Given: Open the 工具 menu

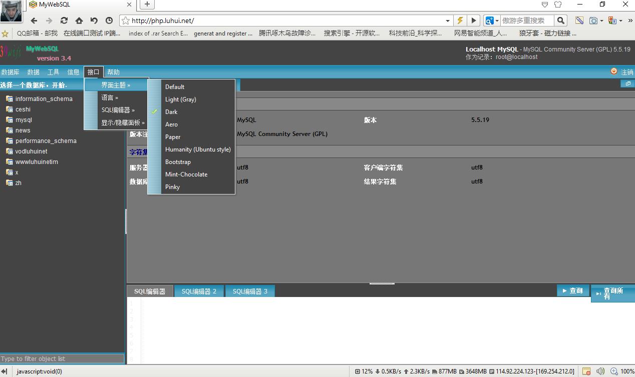Looking at the screenshot, I should click(54, 72).
